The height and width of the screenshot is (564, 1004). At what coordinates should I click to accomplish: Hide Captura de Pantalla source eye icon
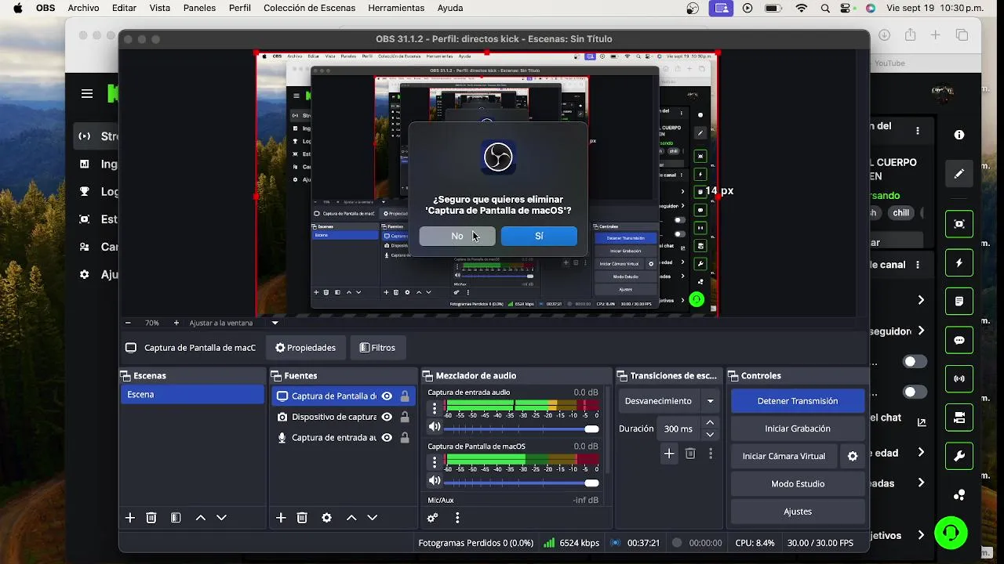coord(387,396)
